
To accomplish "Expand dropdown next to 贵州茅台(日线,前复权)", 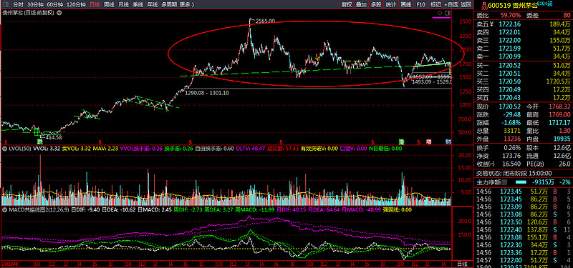I will [59, 13].
